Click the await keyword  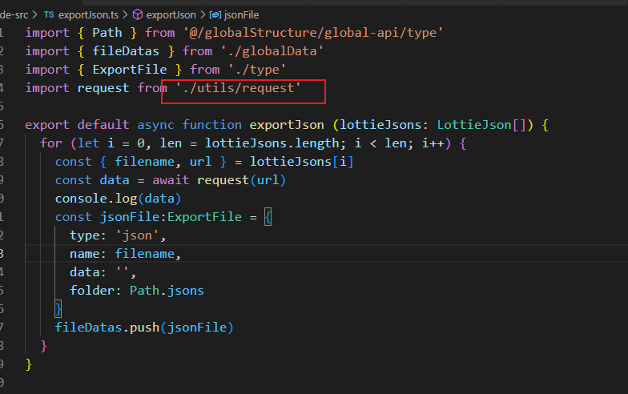[x=171, y=179]
